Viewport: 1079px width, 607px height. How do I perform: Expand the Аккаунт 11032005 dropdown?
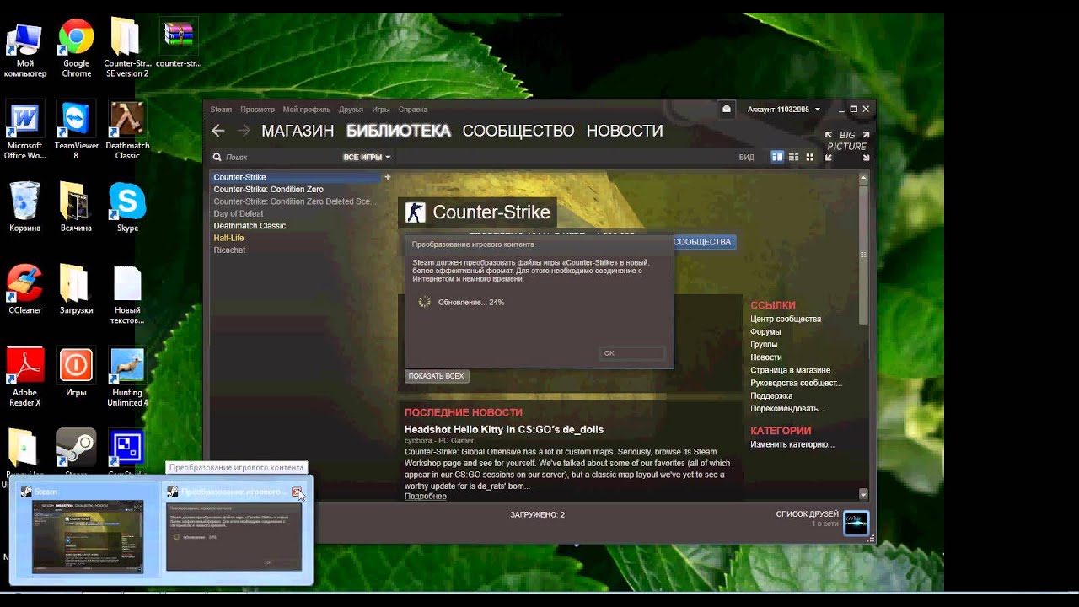pyautogui.click(x=784, y=110)
